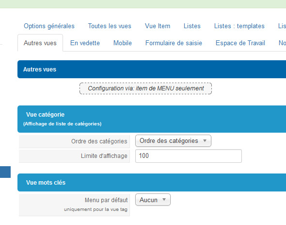This screenshot has width=286, height=225.
Task: Open Listes : templates tab
Action: coord(239,26)
